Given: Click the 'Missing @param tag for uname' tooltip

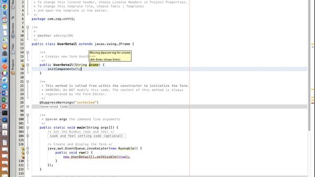Looking at the screenshot, I should click(x=110, y=56).
